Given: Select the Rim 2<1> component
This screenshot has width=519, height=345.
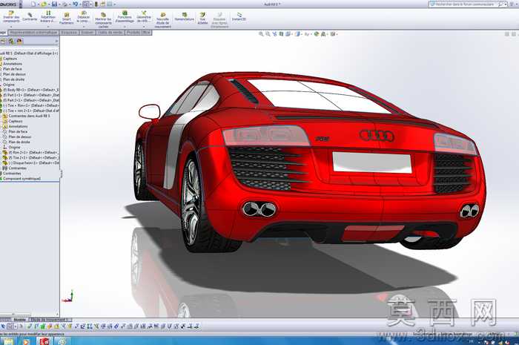Looking at the screenshot, I should pos(31,153).
